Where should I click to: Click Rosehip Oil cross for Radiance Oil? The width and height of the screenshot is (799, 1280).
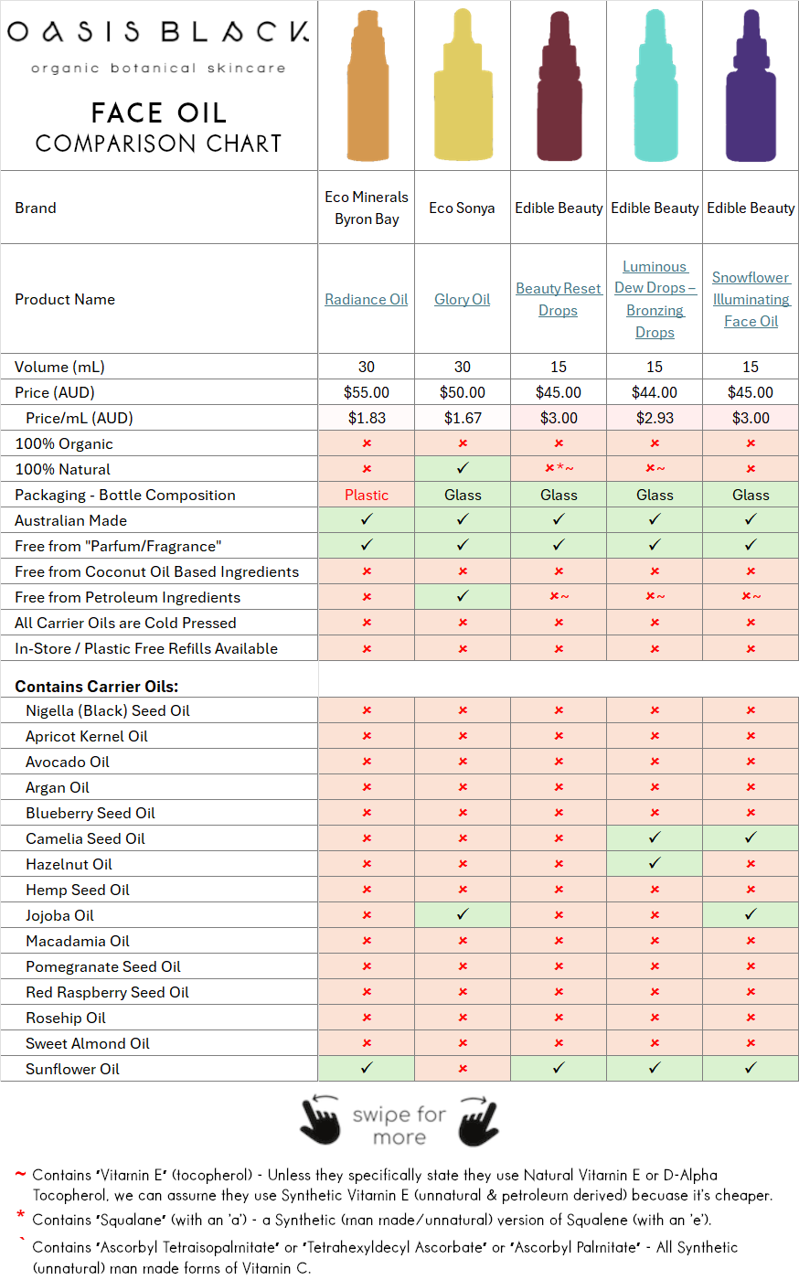[x=367, y=1018]
